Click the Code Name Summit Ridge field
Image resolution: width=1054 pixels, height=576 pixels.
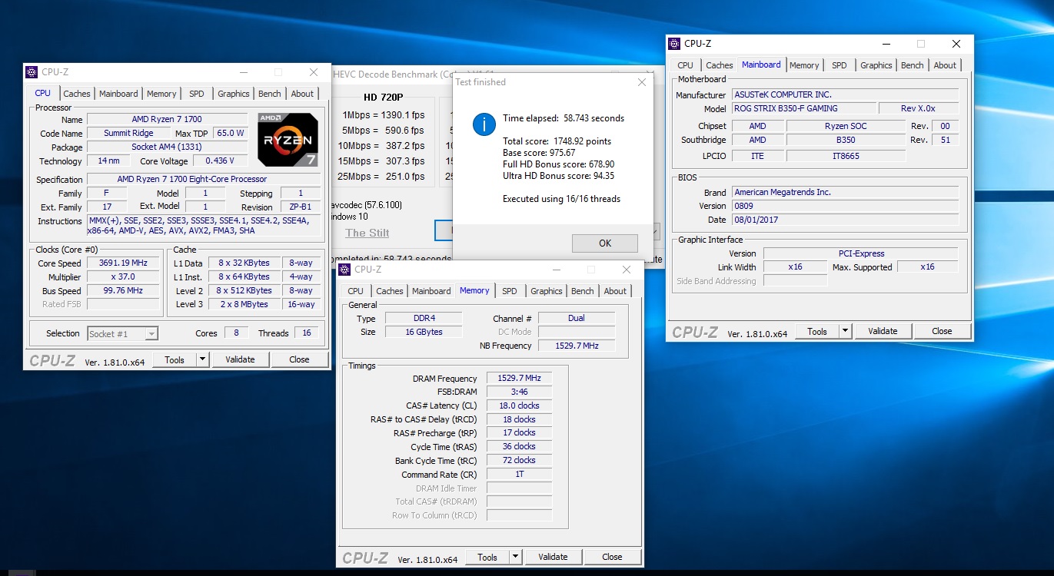pos(128,133)
